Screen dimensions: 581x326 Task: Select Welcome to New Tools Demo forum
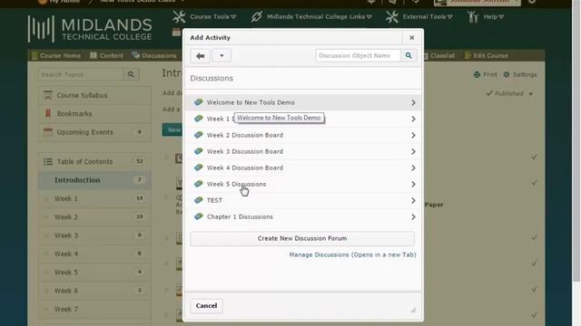[302, 102]
